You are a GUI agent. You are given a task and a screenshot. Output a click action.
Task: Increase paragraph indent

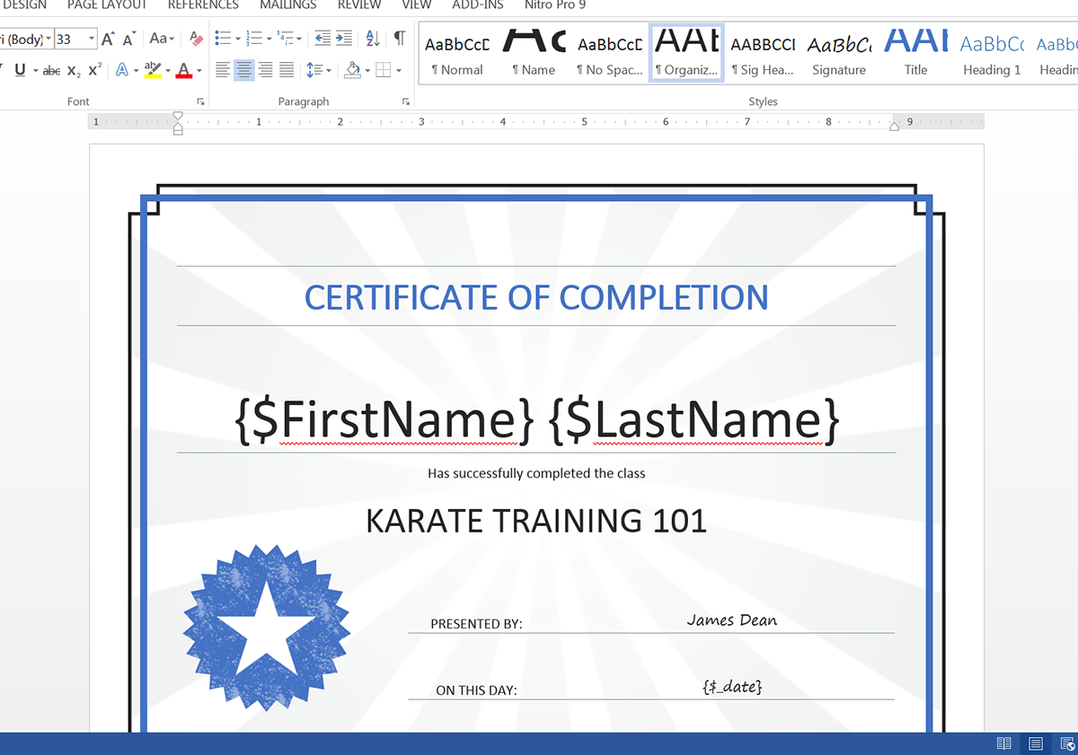tap(344, 39)
